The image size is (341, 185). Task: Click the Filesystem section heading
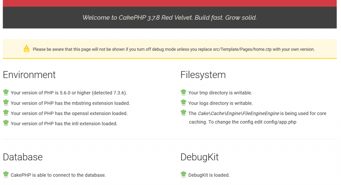click(x=203, y=75)
